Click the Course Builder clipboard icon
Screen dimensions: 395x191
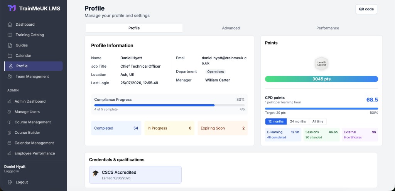[9, 133]
